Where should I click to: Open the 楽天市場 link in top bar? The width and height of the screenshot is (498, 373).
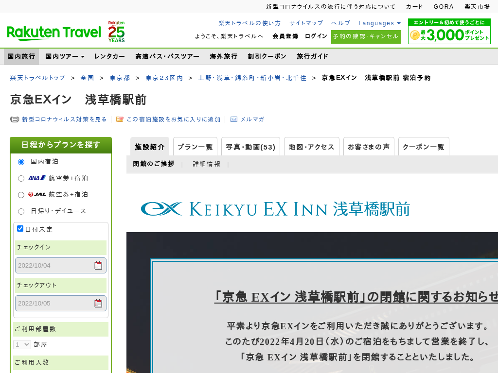tap(477, 7)
